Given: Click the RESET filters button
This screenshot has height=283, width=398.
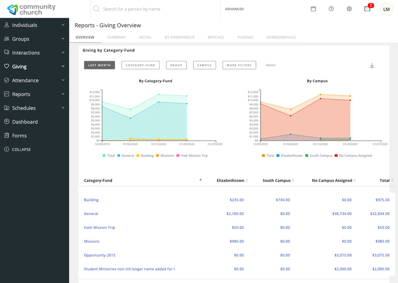Looking at the screenshot, I should click(271, 65).
